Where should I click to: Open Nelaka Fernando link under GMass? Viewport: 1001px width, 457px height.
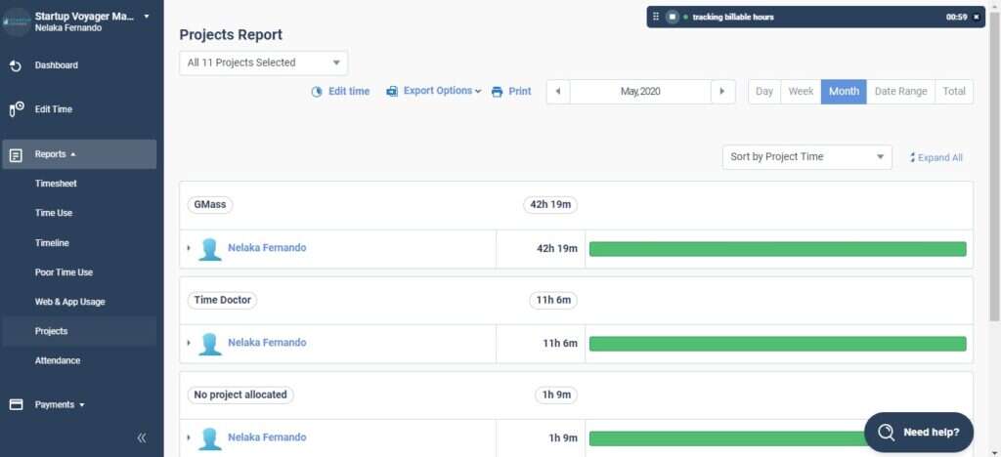[x=267, y=248]
